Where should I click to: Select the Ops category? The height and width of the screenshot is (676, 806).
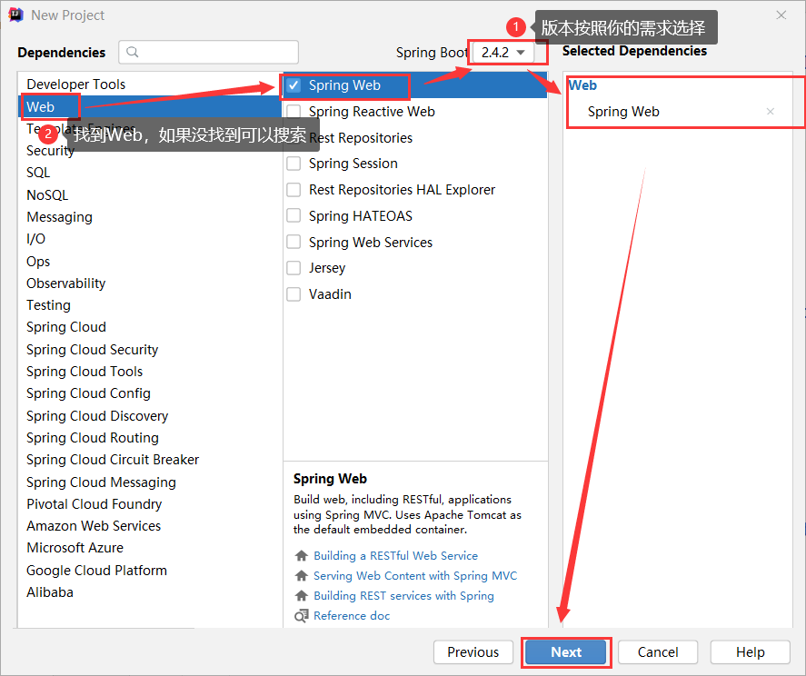pyautogui.click(x=38, y=262)
